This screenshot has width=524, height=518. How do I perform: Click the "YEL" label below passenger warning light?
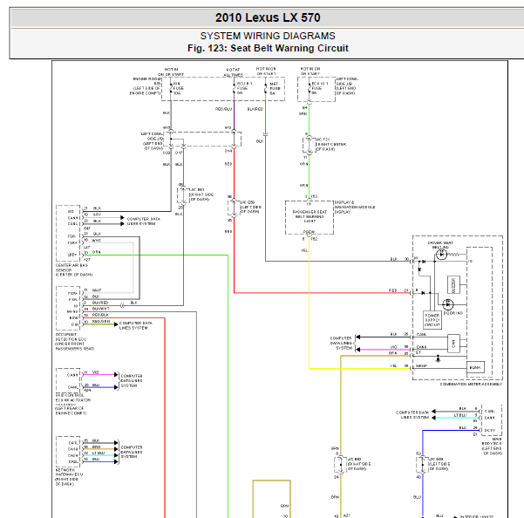(304, 250)
